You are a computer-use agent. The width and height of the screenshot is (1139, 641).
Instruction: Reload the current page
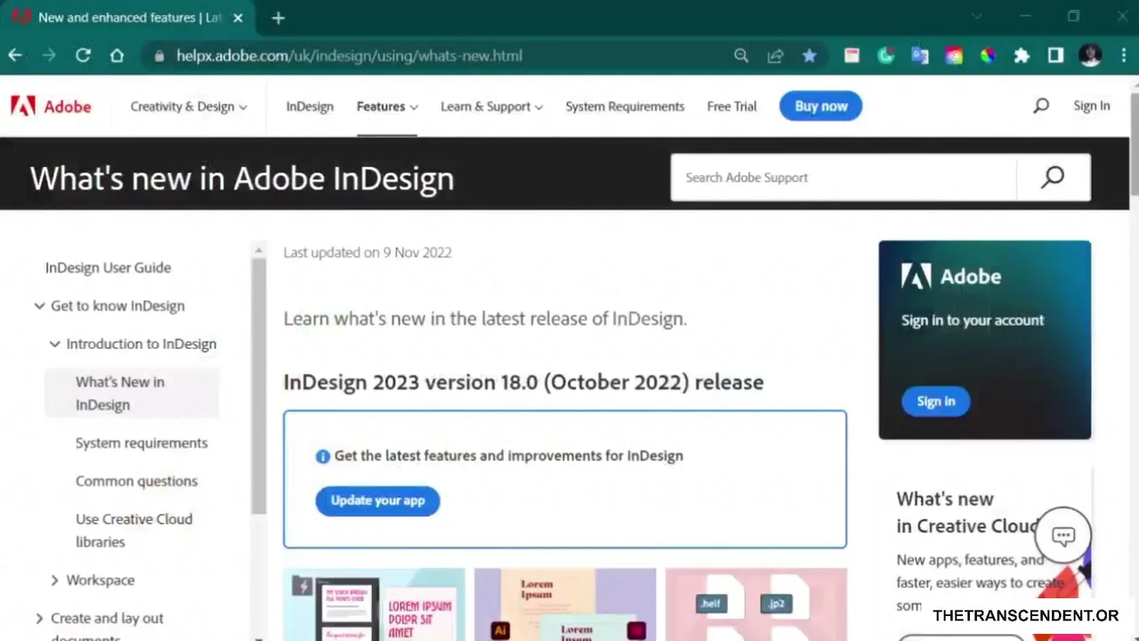point(83,55)
